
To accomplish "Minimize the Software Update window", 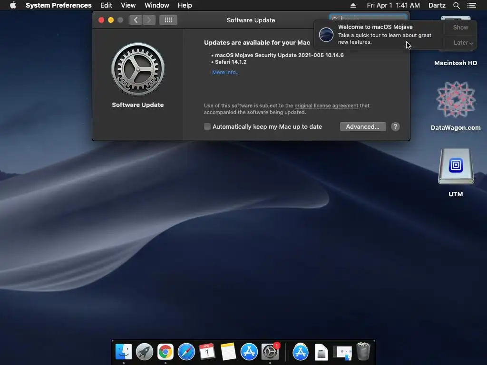I will (110, 20).
